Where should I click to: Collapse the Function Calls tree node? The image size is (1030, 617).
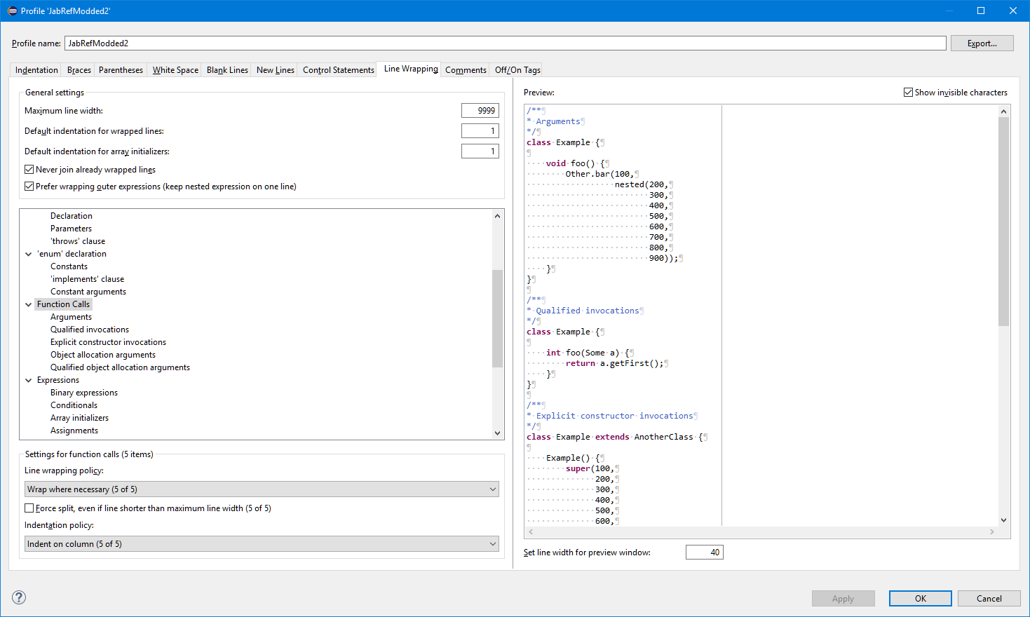(29, 304)
